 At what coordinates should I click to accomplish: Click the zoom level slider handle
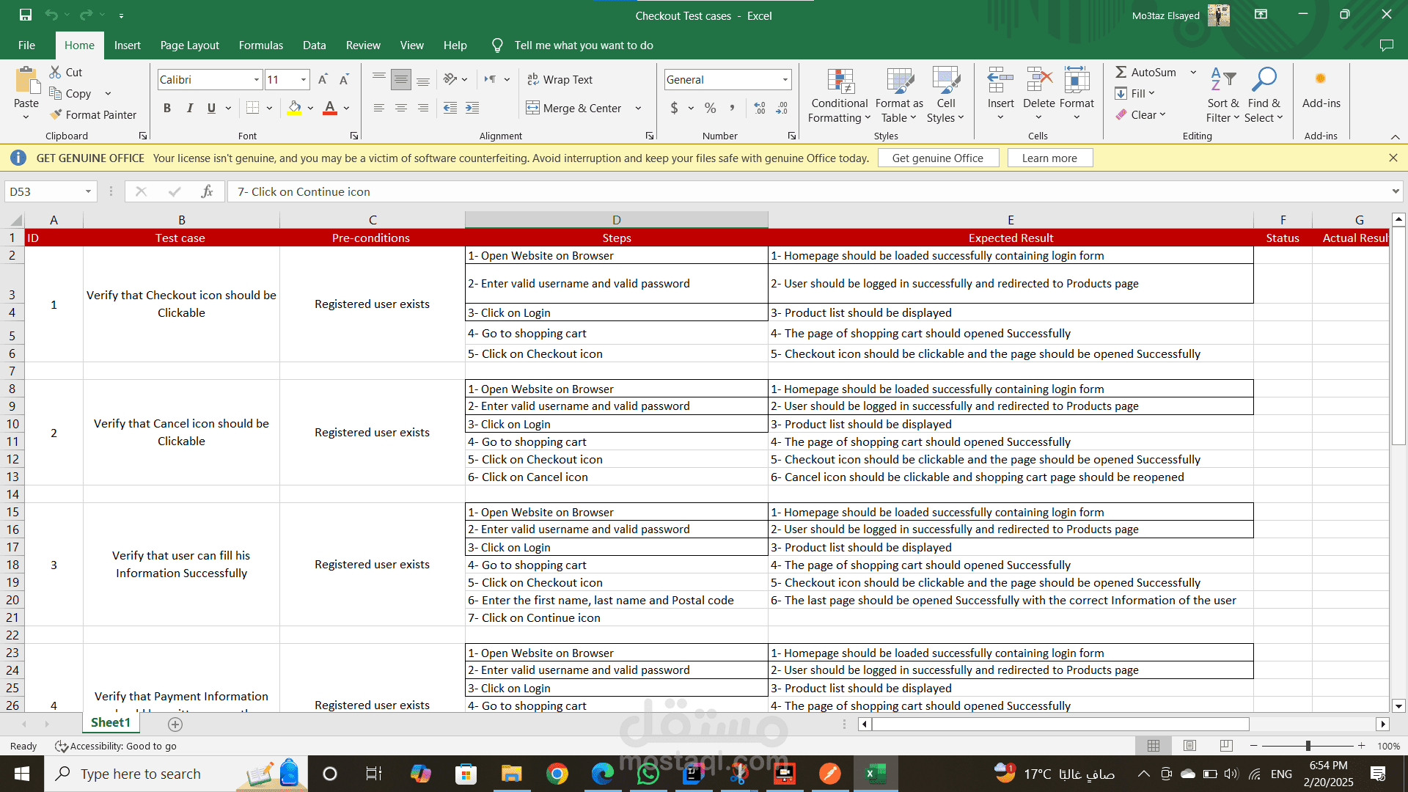pos(1308,746)
